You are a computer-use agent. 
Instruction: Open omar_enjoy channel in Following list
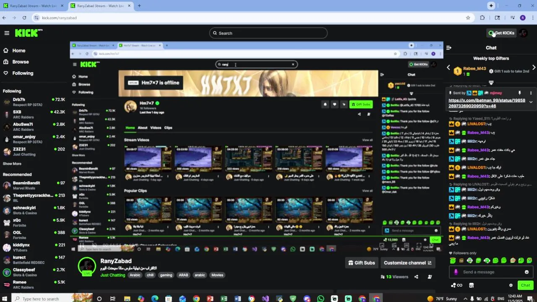pyautogui.click(x=34, y=139)
